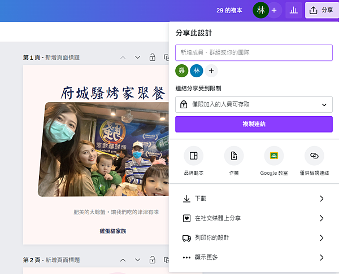Click the download arrow icon beside 下載
The width and height of the screenshot is (339, 274).
(x=187, y=198)
